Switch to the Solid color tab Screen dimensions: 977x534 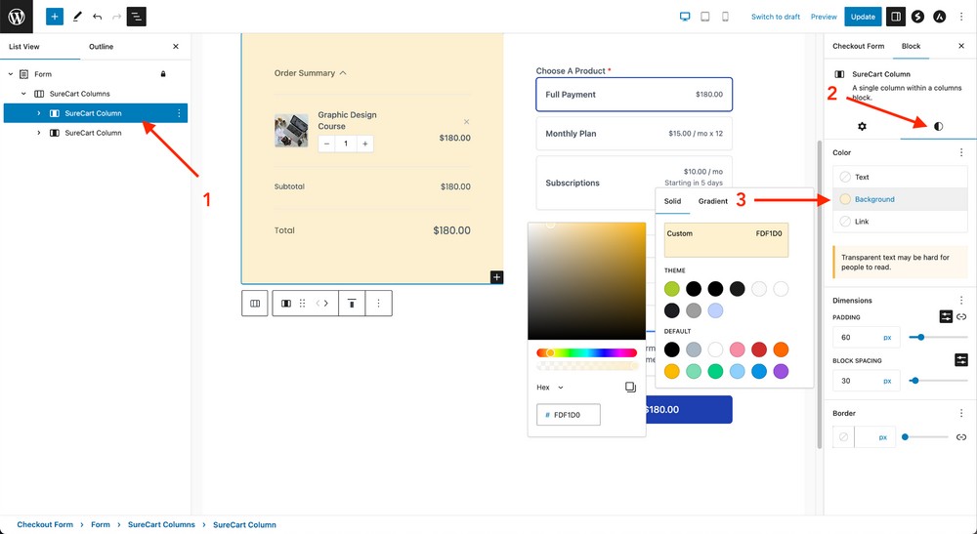click(x=672, y=202)
